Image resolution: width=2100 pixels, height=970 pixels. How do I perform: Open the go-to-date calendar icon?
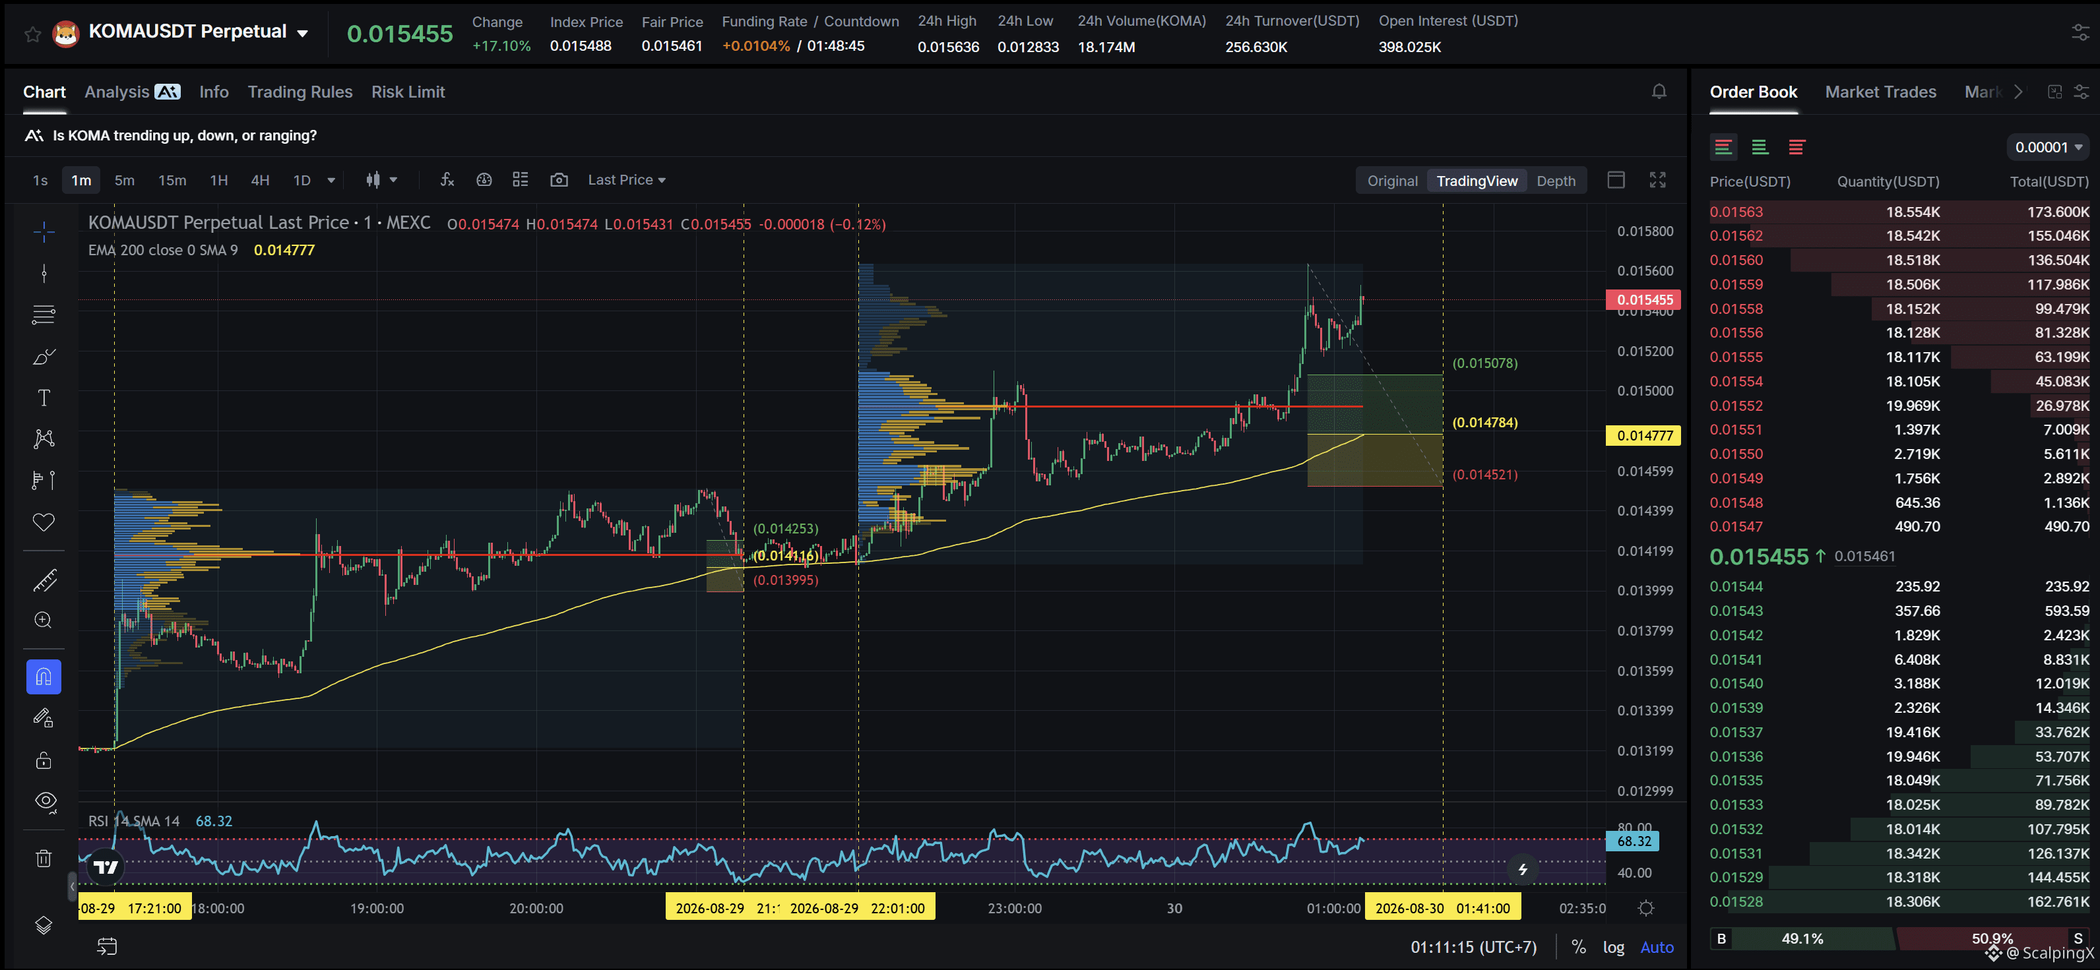[x=108, y=946]
